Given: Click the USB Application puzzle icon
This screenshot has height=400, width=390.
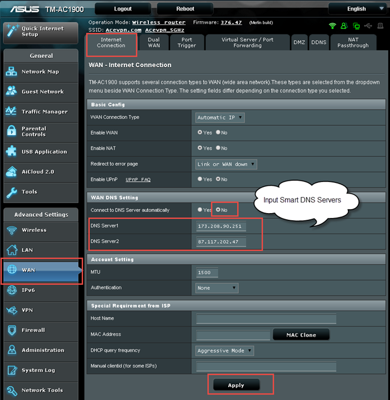Looking at the screenshot, I should [x=11, y=151].
